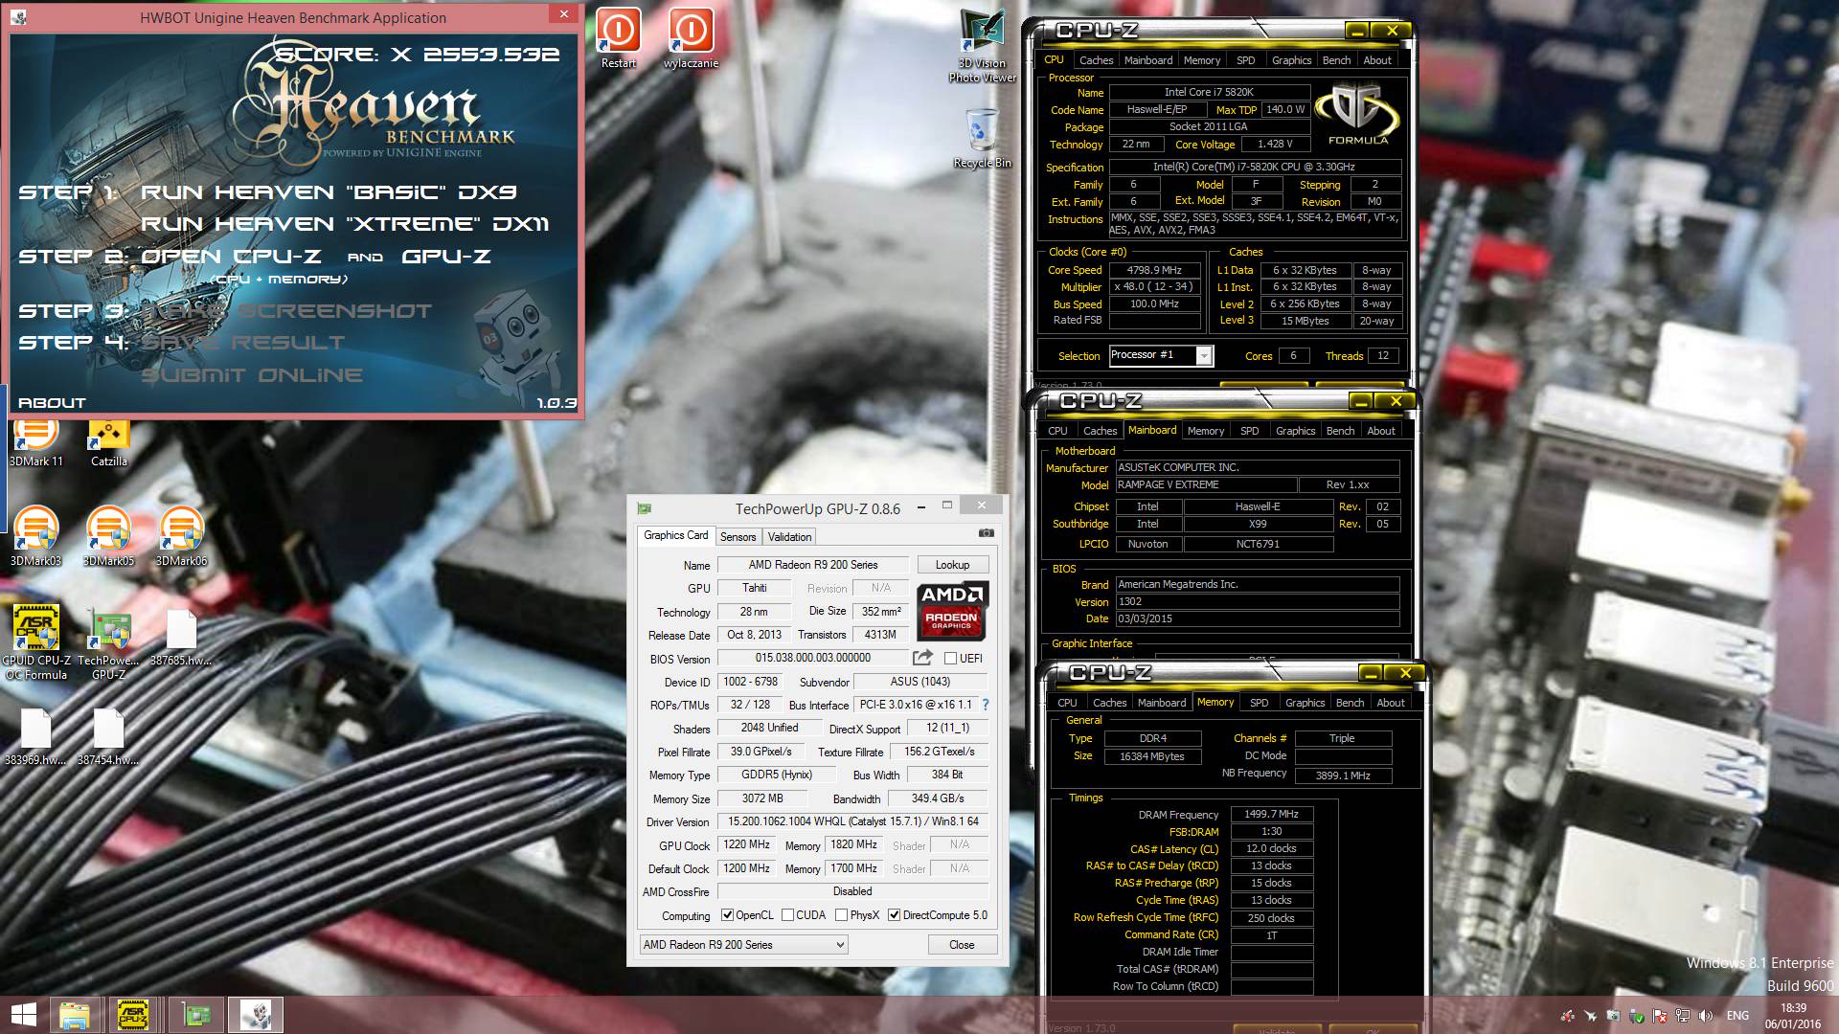This screenshot has width=1839, height=1034.
Task: Open the 3DMark 11 desktop icon
Action: click(x=36, y=440)
